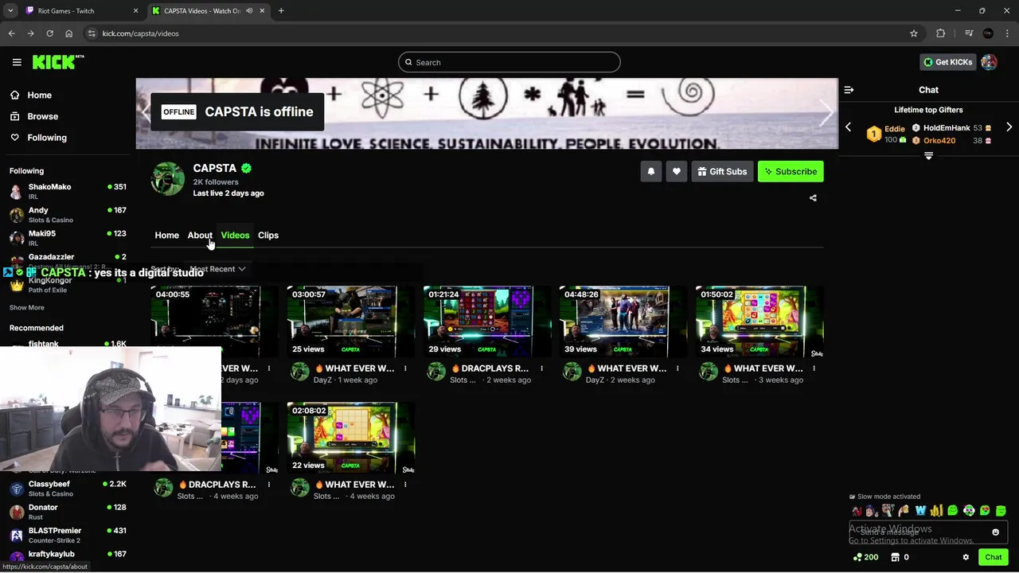Image resolution: width=1019 pixels, height=573 pixels.
Task: Open options menu for 4 weeks ago DRACPLAYS video
Action: [269, 484]
